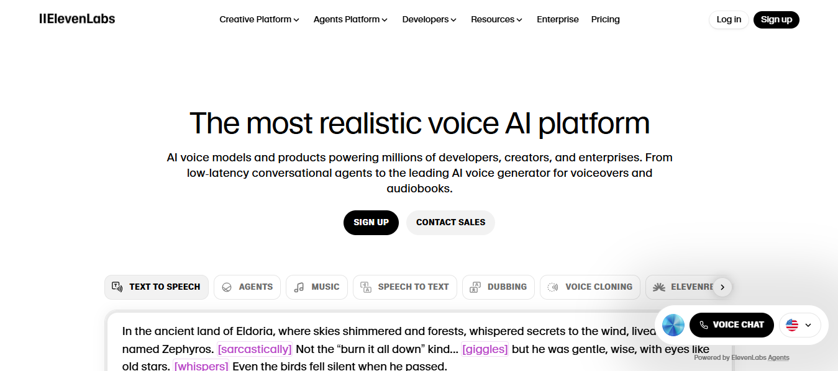Click the Dubbing translation icon

click(x=475, y=287)
